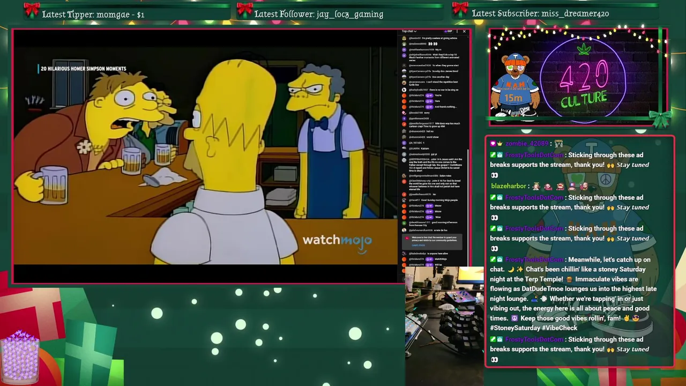
Task: Open the chat three-dot options menu
Action: pyautogui.click(x=457, y=31)
